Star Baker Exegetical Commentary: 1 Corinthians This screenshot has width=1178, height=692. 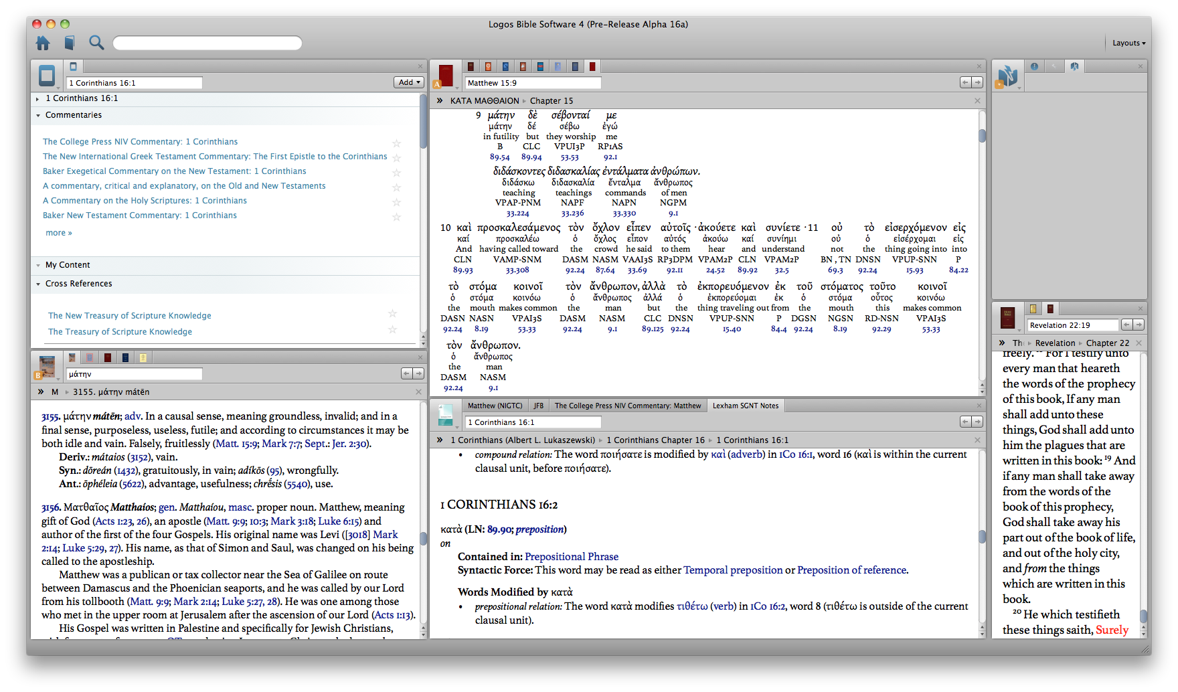396,173
